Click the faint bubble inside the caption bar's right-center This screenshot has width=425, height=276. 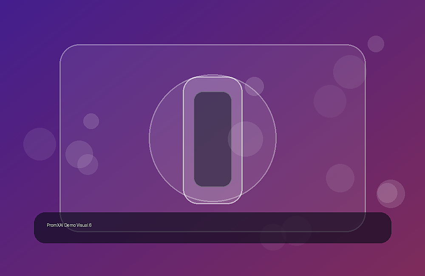click(296, 231)
